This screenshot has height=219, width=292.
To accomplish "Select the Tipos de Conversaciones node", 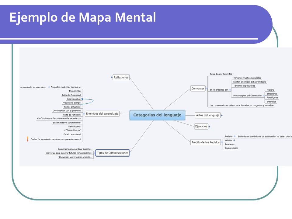I will 113,153.
